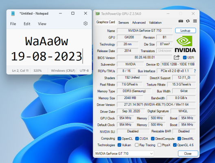Click the Technology 28 nm field
This screenshot has width=215, height=163.
point(127,44)
